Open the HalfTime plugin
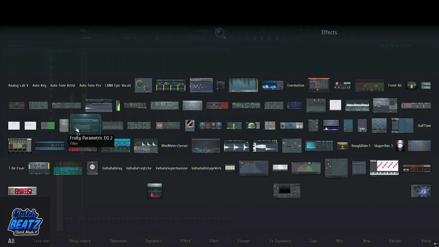 pos(424,126)
